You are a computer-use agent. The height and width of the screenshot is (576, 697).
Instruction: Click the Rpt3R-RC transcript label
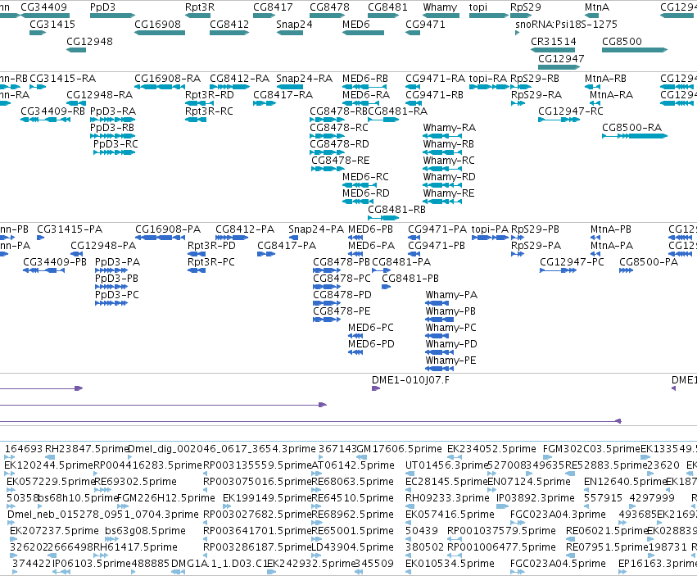pos(210,111)
